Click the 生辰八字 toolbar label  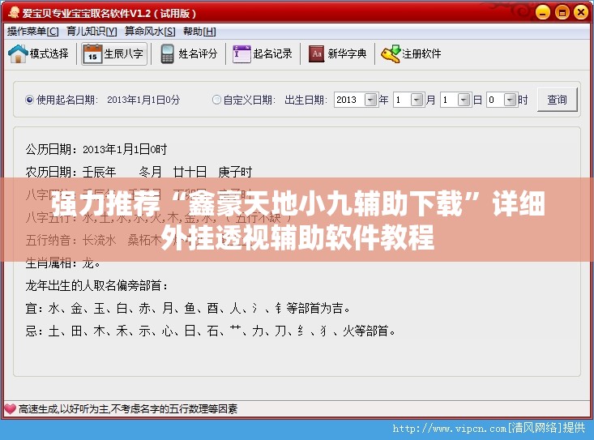[x=123, y=53]
